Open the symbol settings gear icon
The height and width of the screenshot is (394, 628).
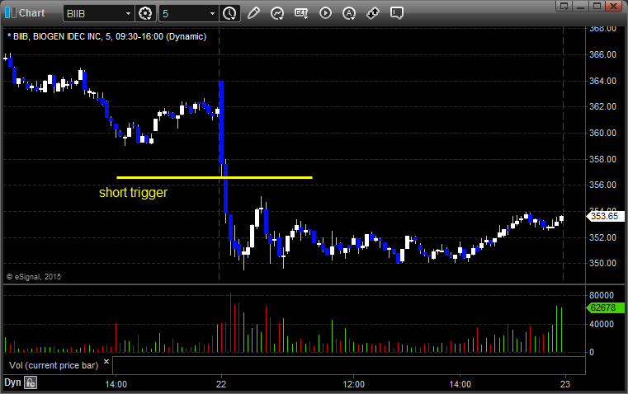145,13
